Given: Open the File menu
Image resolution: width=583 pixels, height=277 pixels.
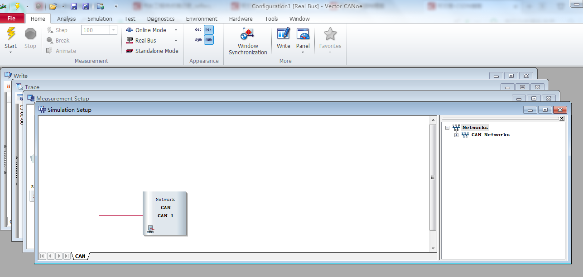Looking at the screenshot, I should (x=12, y=19).
